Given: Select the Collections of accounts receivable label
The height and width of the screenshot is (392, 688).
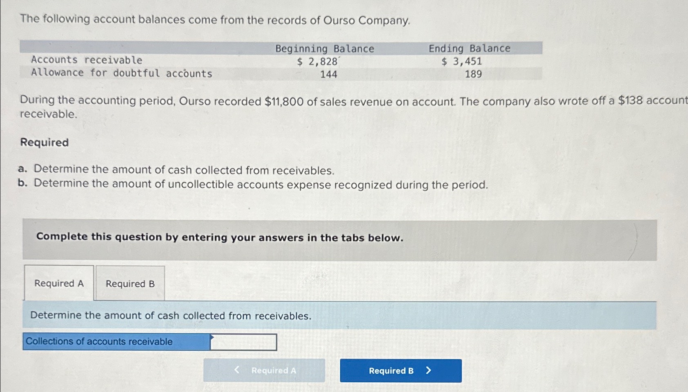Looking at the screenshot, I should tap(99, 341).
